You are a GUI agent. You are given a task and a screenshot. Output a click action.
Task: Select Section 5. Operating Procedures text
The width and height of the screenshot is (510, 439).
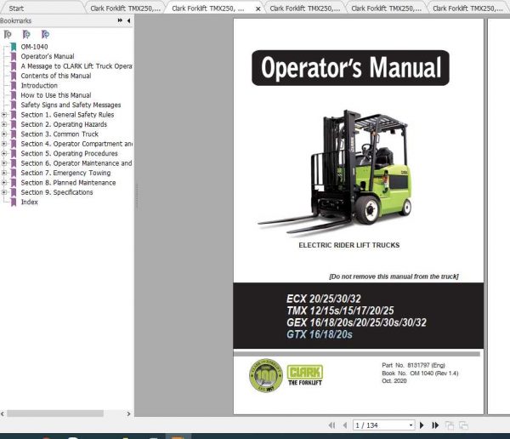tap(70, 153)
